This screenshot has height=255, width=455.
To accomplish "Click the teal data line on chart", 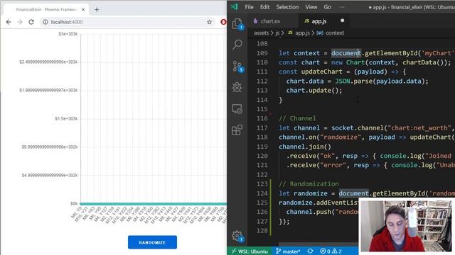I will [154, 204].
